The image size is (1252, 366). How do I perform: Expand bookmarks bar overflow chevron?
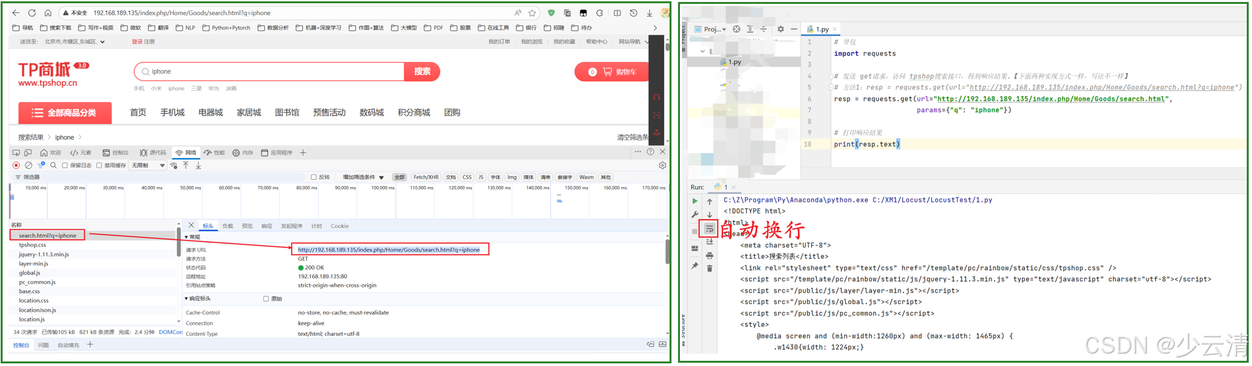[655, 27]
